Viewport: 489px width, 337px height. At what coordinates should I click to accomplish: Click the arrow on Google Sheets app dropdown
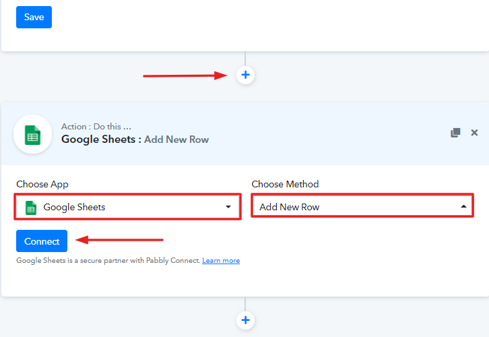tap(228, 207)
